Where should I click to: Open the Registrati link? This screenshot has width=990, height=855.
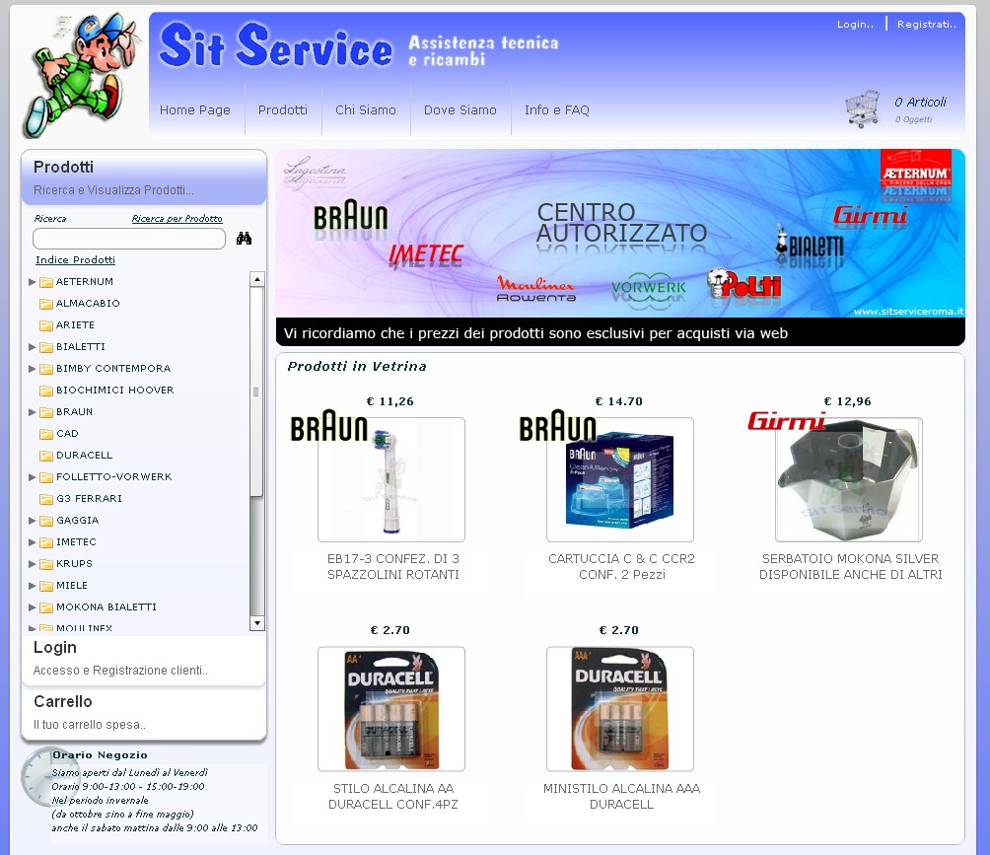pos(927,25)
